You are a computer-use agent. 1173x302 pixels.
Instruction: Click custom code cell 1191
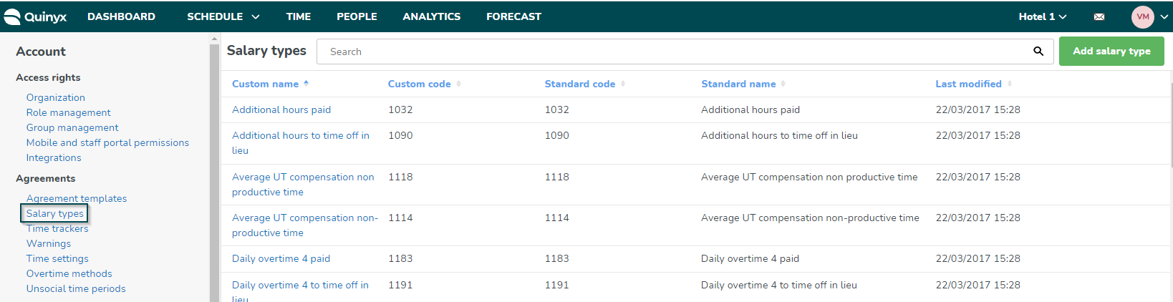click(x=400, y=285)
